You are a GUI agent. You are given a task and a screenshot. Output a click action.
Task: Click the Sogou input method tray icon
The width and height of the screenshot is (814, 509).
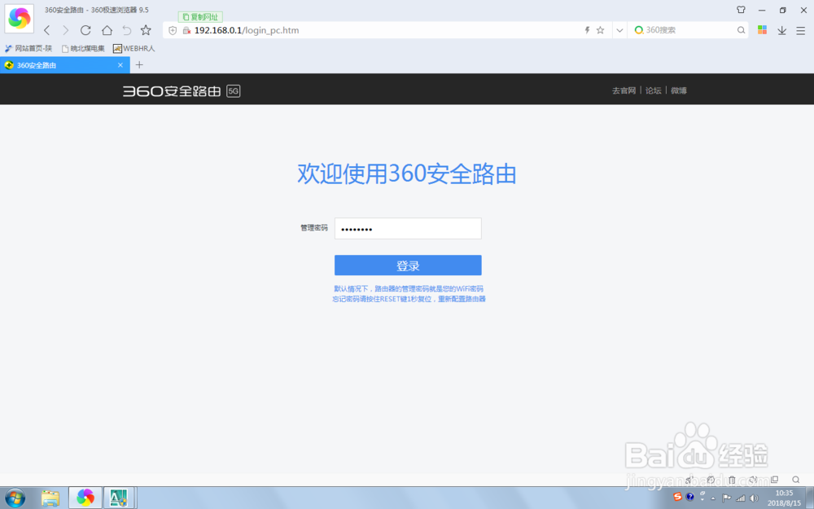pos(677,497)
